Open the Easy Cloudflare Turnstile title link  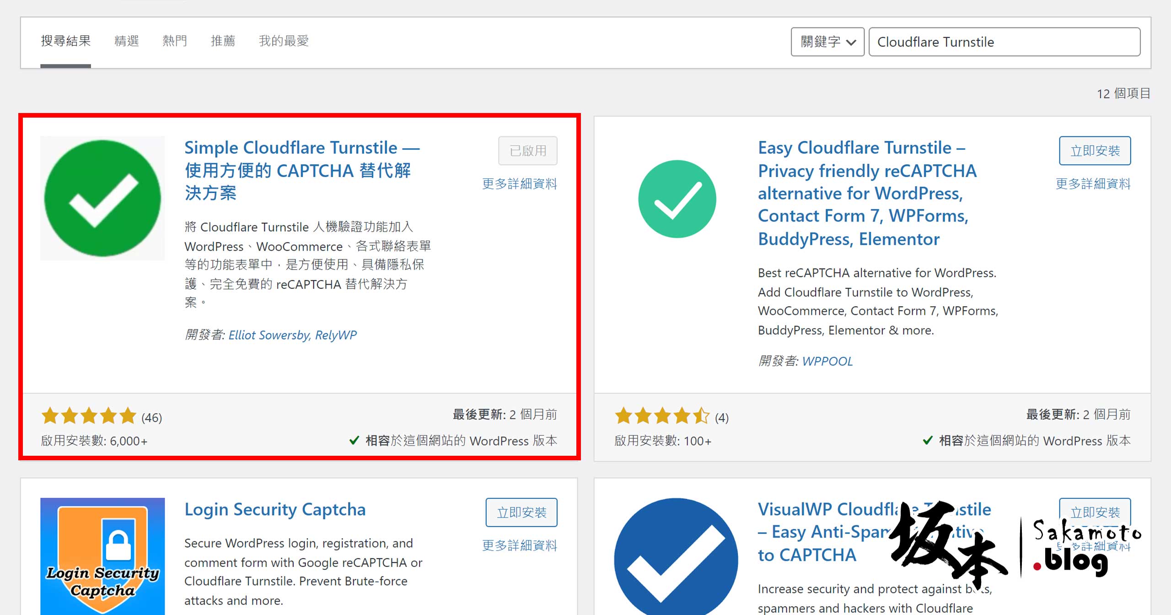click(867, 193)
